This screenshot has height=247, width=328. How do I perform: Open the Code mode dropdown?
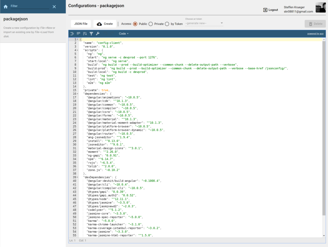coord(123,33)
